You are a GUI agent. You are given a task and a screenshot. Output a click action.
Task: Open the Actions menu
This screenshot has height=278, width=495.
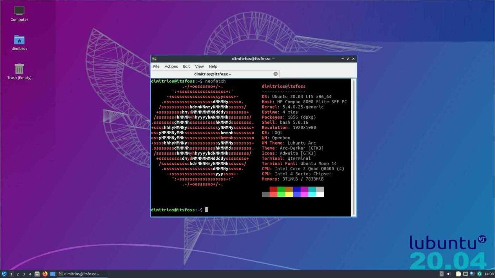tap(171, 66)
